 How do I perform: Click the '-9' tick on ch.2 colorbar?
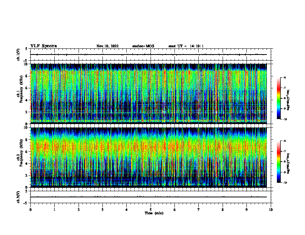tap(285, 172)
